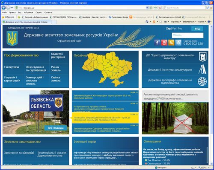The width and height of the screenshot is (214, 170).
Task: Open Кадастр і реєстрація tile
Action: coord(58,55)
